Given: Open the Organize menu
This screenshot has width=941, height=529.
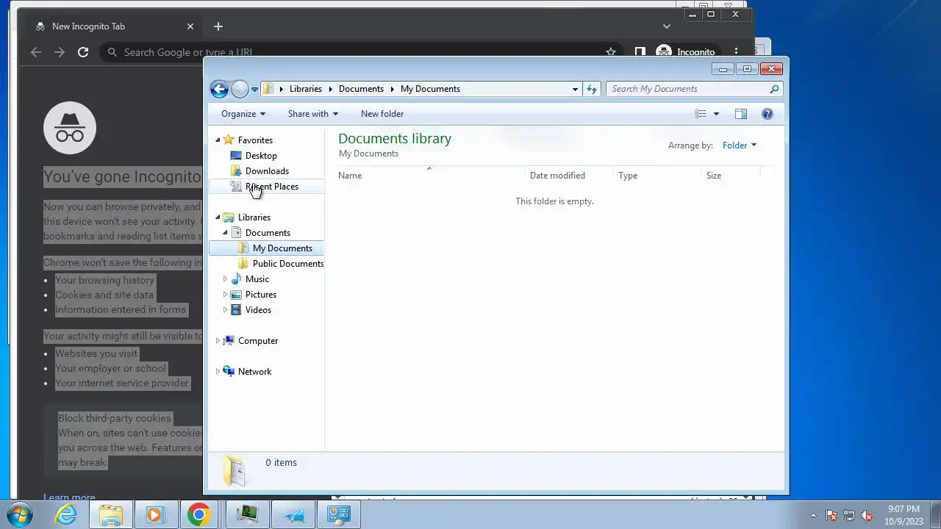Looking at the screenshot, I should [x=243, y=114].
